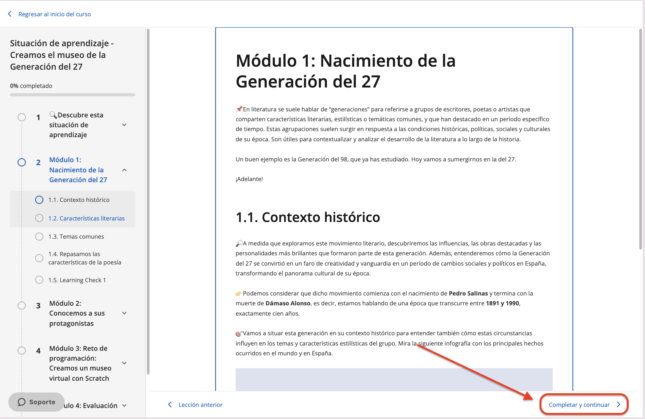The width and height of the screenshot is (645, 419).
Task: Click the ¡Adelante! line
Action: [x=249, y=179]
